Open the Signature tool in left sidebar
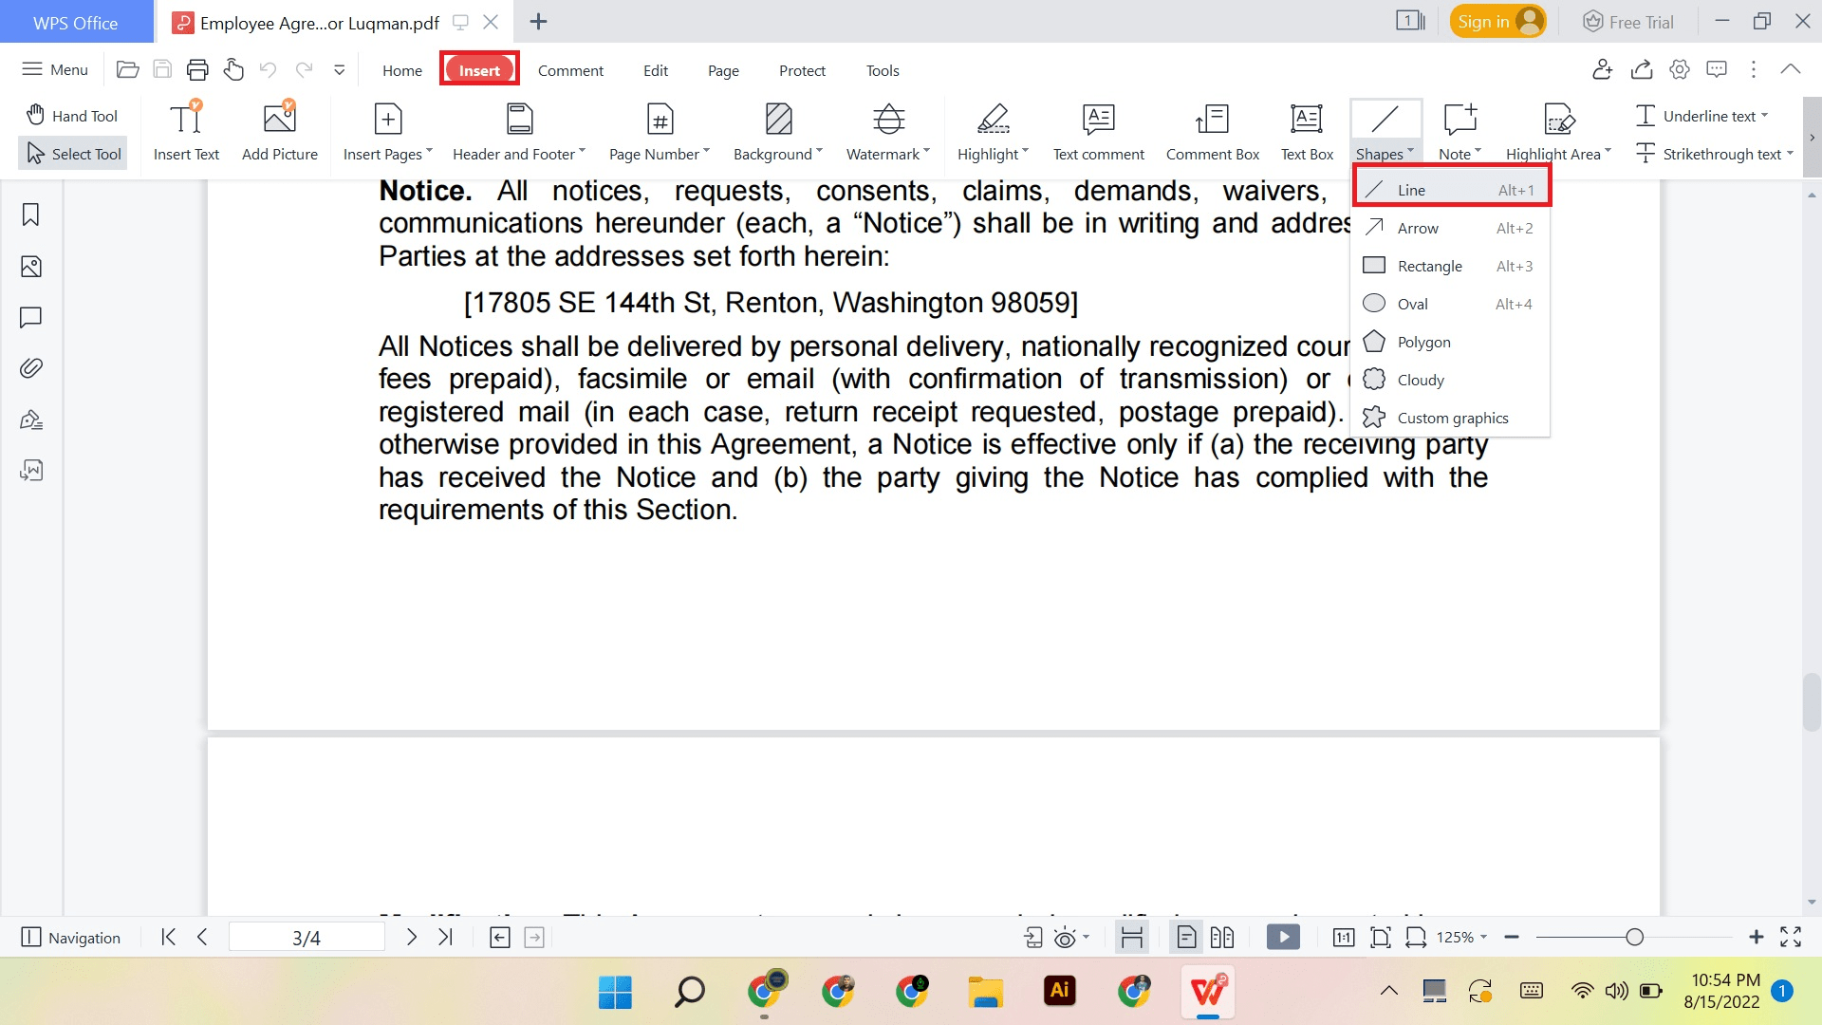The width and height of the screenshot is (1822, 1025). (31, 419)
